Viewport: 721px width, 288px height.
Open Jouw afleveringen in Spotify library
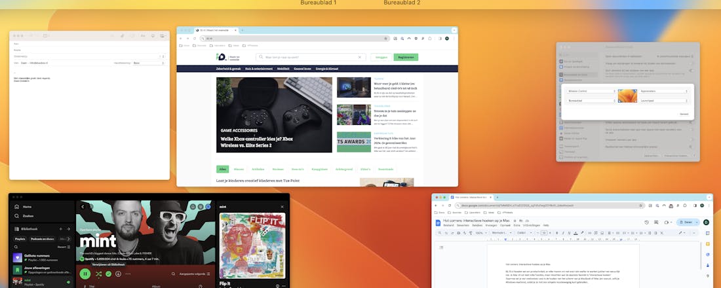pyautogui.click(x=41, y=270)
